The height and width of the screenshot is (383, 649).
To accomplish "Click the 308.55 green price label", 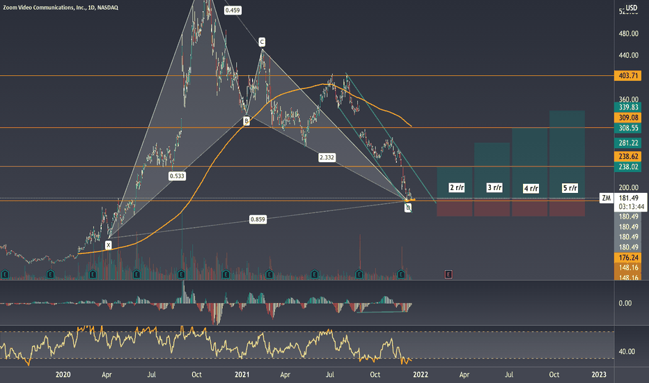I will 628,128.
